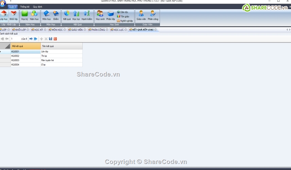Click the record position number field

click(x=15, y=39)
